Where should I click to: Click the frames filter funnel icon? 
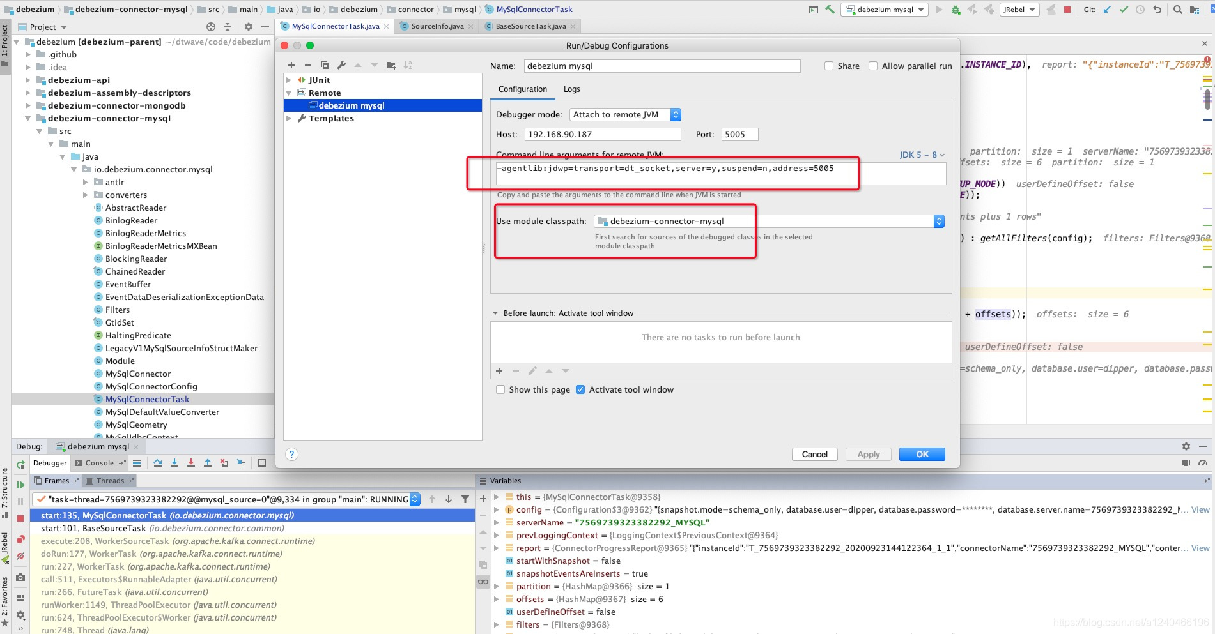pos(465,499)
